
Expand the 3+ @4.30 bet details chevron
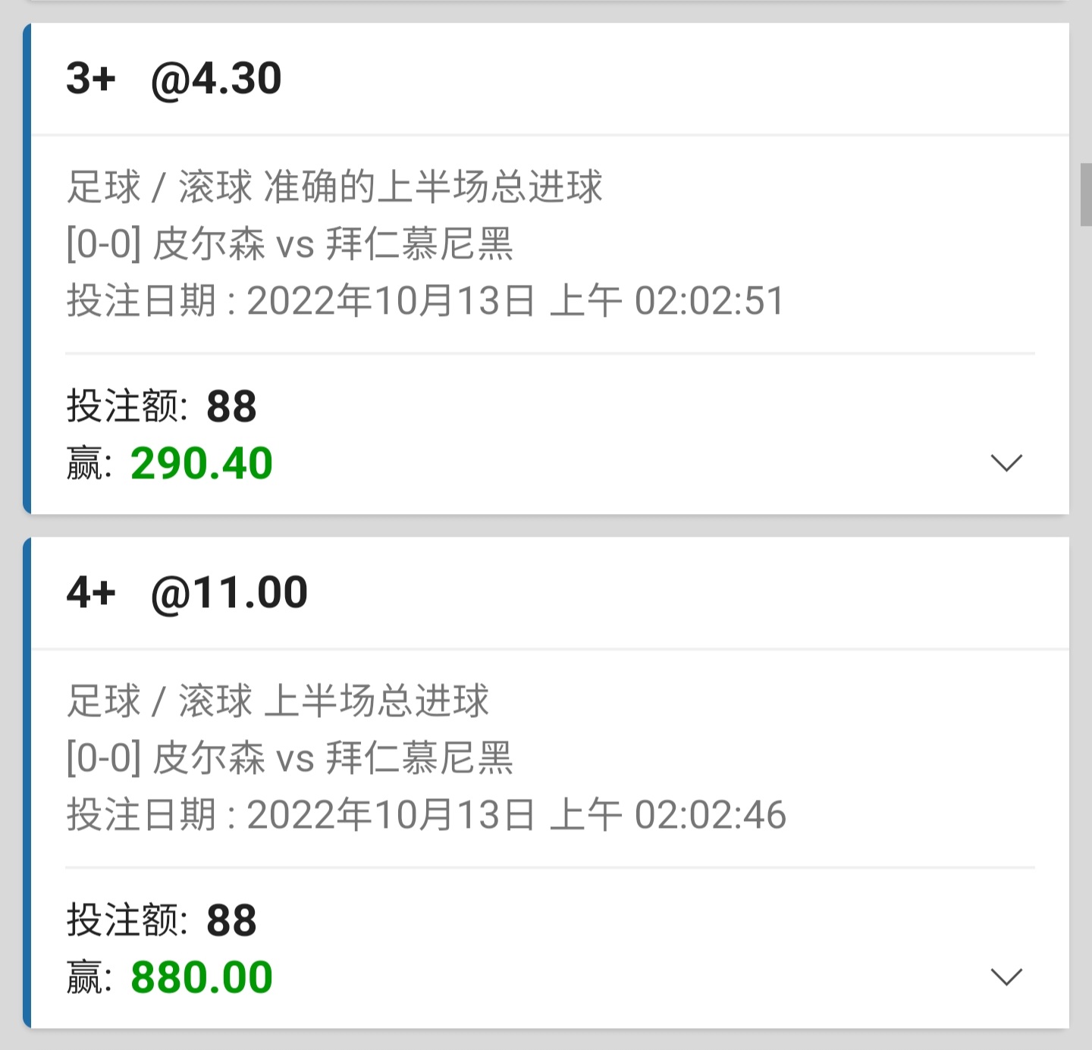click(x=1006, y=462)
